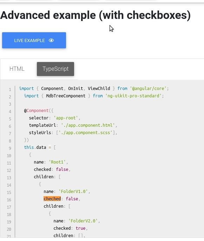Click the 'FolderV1.0' name value

(x=73, y=192)
